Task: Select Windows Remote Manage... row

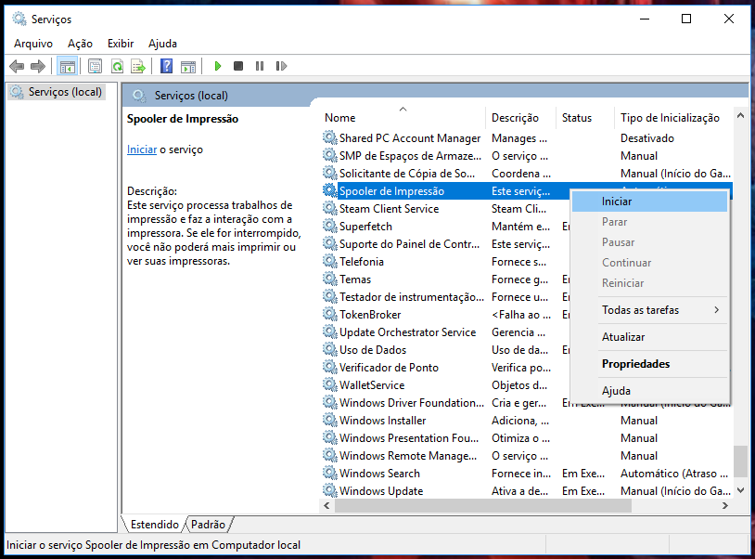Action: point(527,455)
